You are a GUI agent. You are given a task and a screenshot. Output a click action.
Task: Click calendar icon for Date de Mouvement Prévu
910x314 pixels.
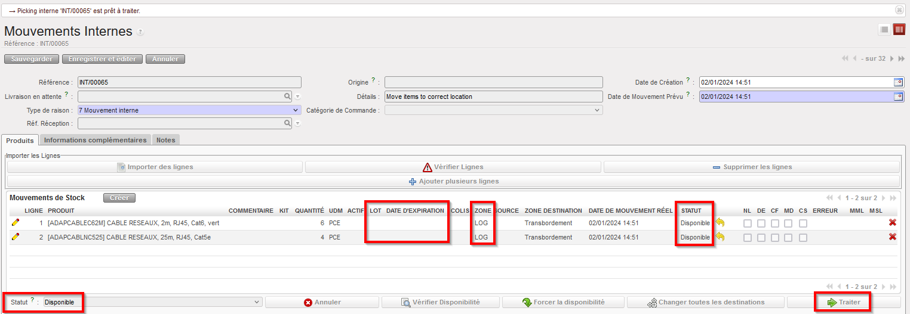[x=898, y=97]
